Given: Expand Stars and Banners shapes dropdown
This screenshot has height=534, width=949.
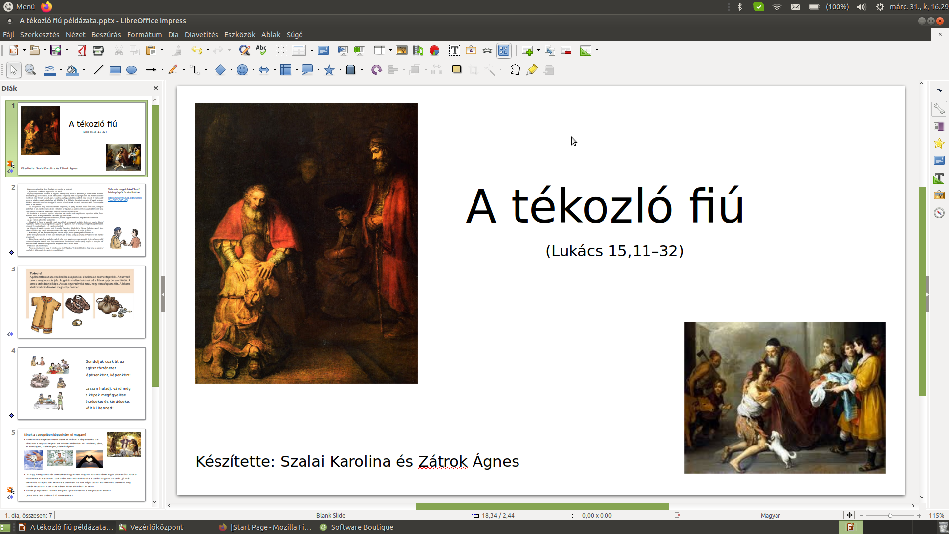Looking at the screenshot, I should 340,70.
